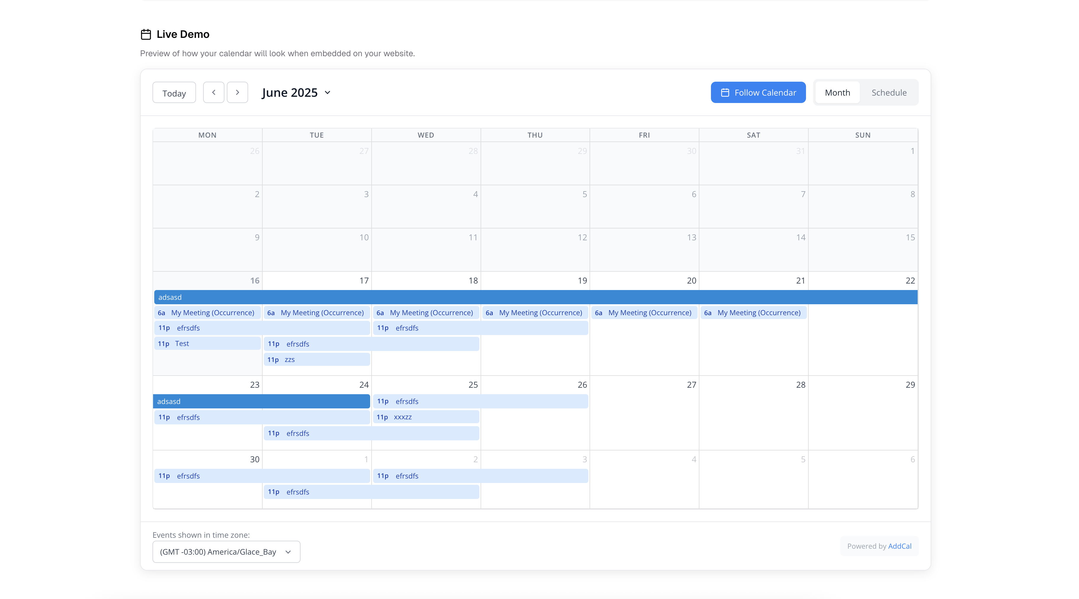Click the calendar icon beside Live Demo heading
Viewport: 1079px width, 599px height.
pos(146,34)
